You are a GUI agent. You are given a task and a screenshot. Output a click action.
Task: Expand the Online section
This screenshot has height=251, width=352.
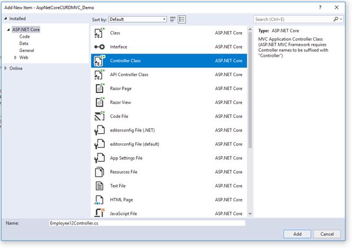tap(6, 68)
